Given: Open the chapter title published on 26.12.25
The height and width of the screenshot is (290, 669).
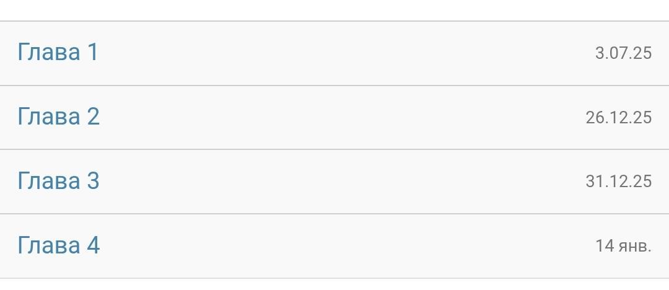Looking at the screenshot, I should click(x=58, y=116).
